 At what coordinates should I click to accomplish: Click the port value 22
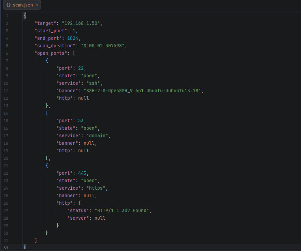(81, 68)
